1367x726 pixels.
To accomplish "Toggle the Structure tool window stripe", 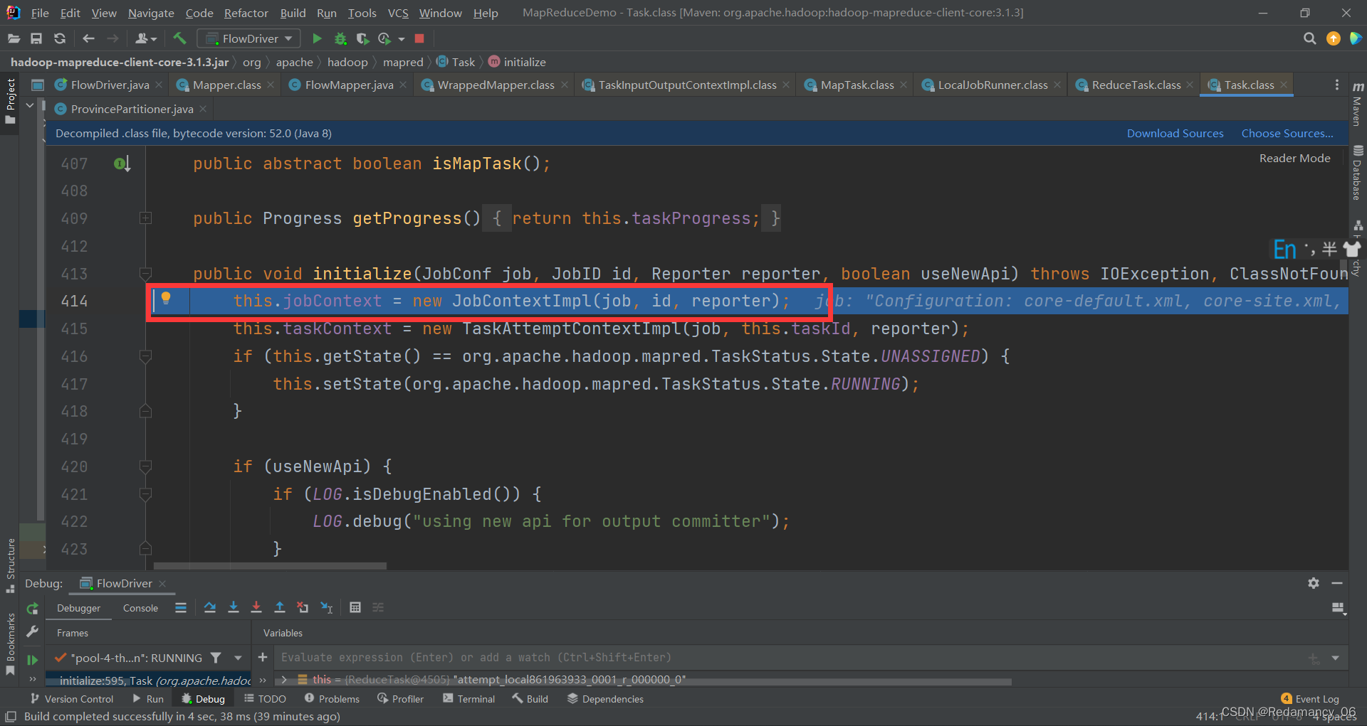I will coord(10,565).
